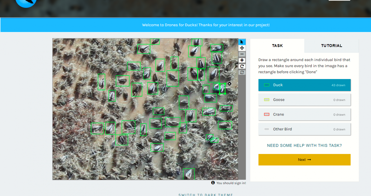The height and width of the screenshot is (196, 371).
Task: Select the Goose drawing tool
Action: [x=305, y=100]
